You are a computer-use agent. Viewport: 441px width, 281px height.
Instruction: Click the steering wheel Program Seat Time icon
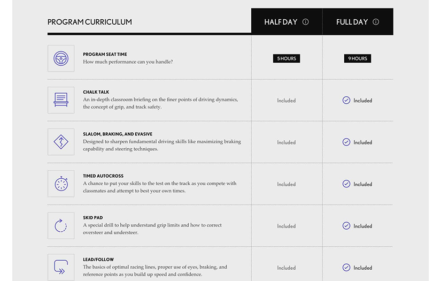(x=61, y=58)
